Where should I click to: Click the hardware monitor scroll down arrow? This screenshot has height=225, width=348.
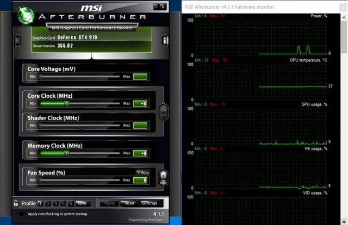pyautogui.click(x=344, y=221)
